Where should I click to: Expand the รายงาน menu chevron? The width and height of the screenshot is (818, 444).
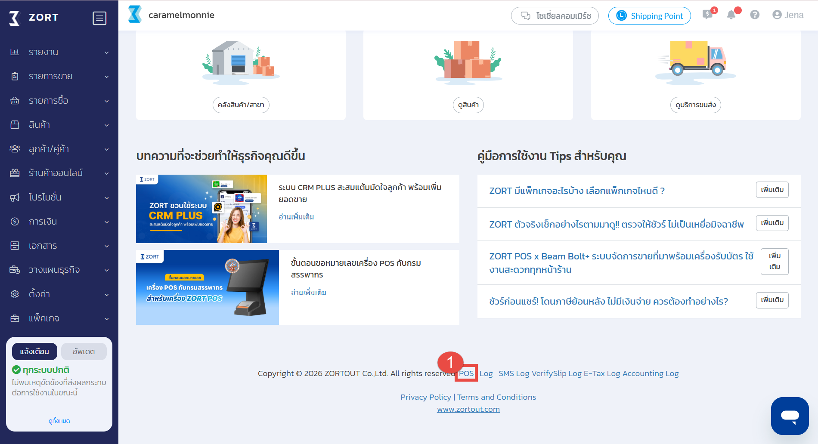click(x=107, y=52)
